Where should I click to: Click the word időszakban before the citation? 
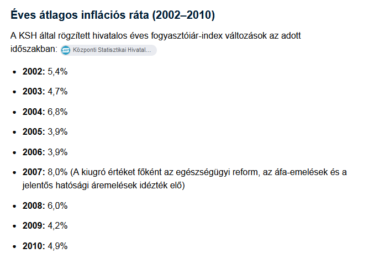[x=34, y=49]
